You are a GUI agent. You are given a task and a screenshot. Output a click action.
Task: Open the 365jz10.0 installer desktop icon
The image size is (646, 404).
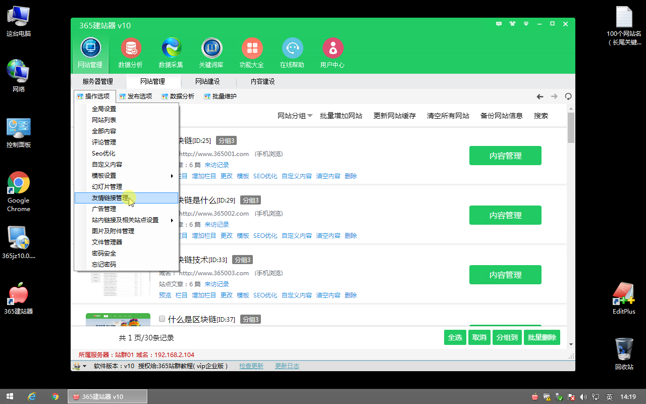[19, 242]
